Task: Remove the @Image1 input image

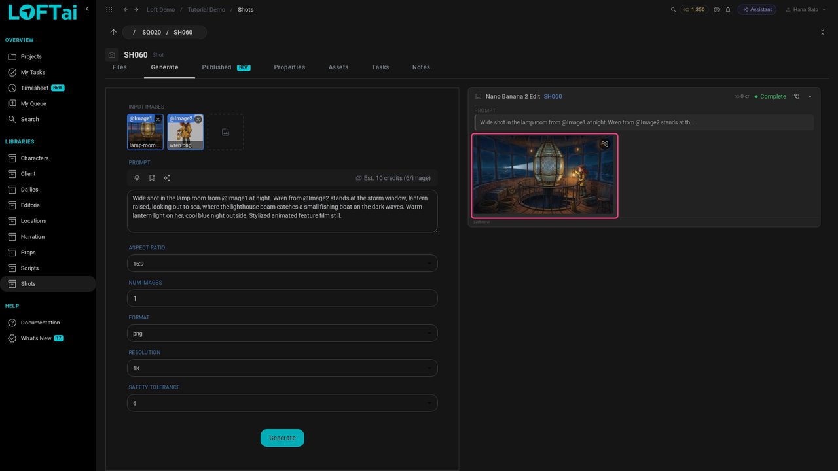Action: coord(158,120)
